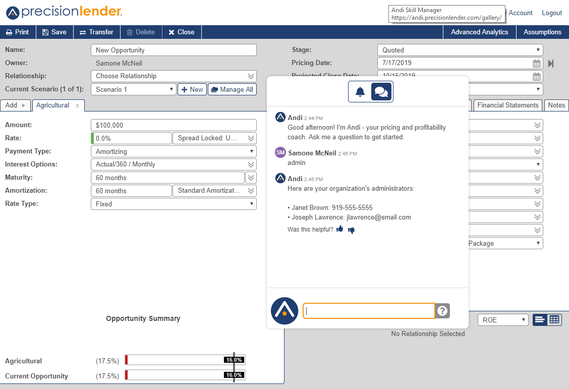Open the Package dropdown

coord(505,243)
